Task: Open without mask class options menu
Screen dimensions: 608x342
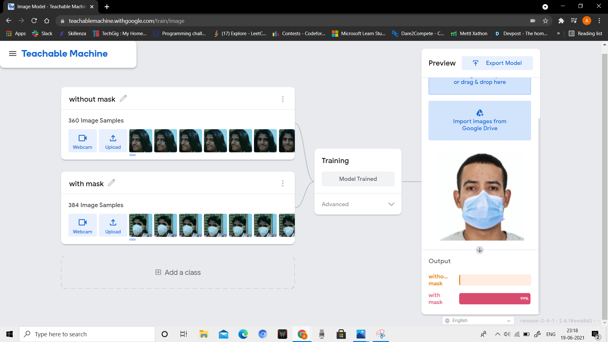Action: 282,99
